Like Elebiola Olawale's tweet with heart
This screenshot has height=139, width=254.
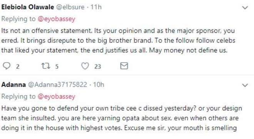tap(85, 66)
